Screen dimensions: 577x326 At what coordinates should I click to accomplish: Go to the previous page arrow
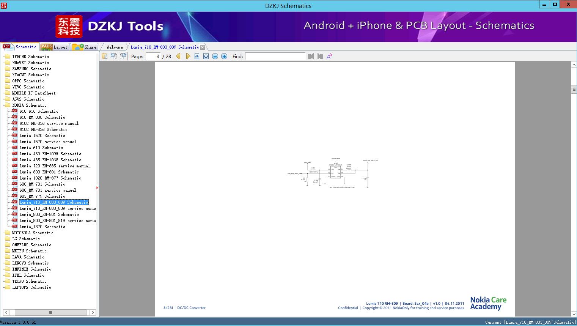coord(178,56)
